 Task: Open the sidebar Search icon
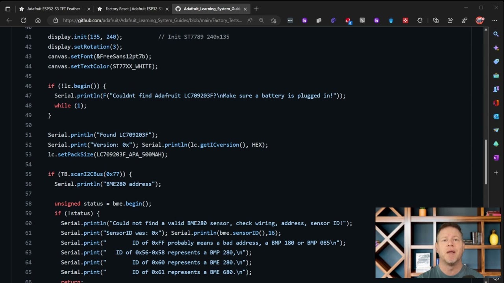click(x=496, y=34)
